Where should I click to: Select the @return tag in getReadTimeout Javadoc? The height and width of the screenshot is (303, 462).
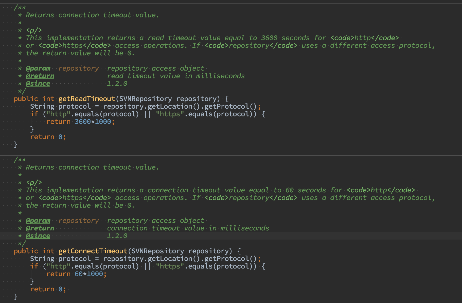point(40,76)
